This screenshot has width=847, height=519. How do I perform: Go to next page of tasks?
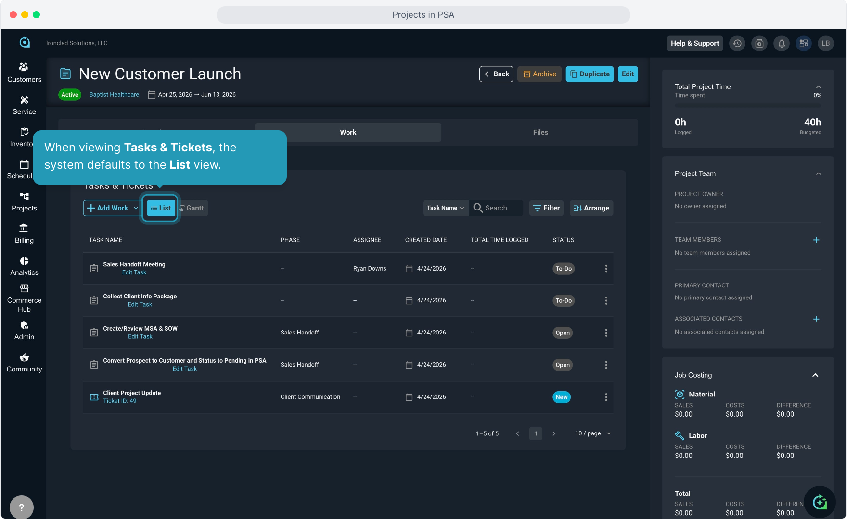pos(554,433)
